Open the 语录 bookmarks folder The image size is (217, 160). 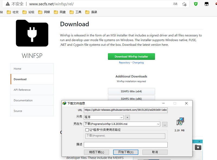click(x=91, y=12)
